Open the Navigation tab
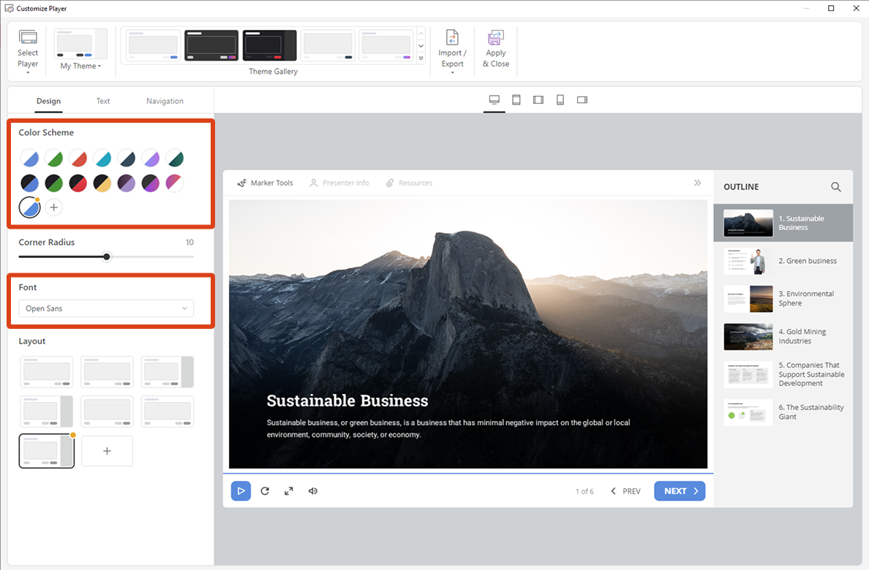Viewport: 869px width, 570px height. (165, 101)
